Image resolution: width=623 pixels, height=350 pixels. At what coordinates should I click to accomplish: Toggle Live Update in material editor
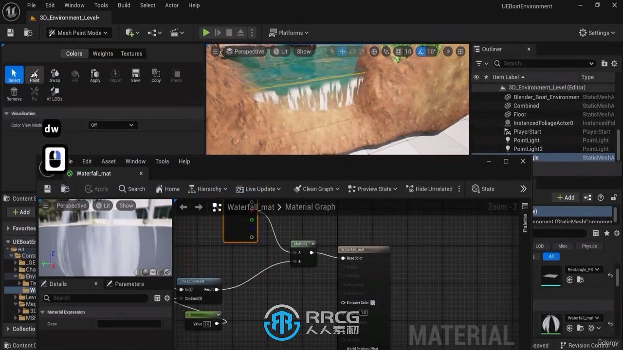258,189
